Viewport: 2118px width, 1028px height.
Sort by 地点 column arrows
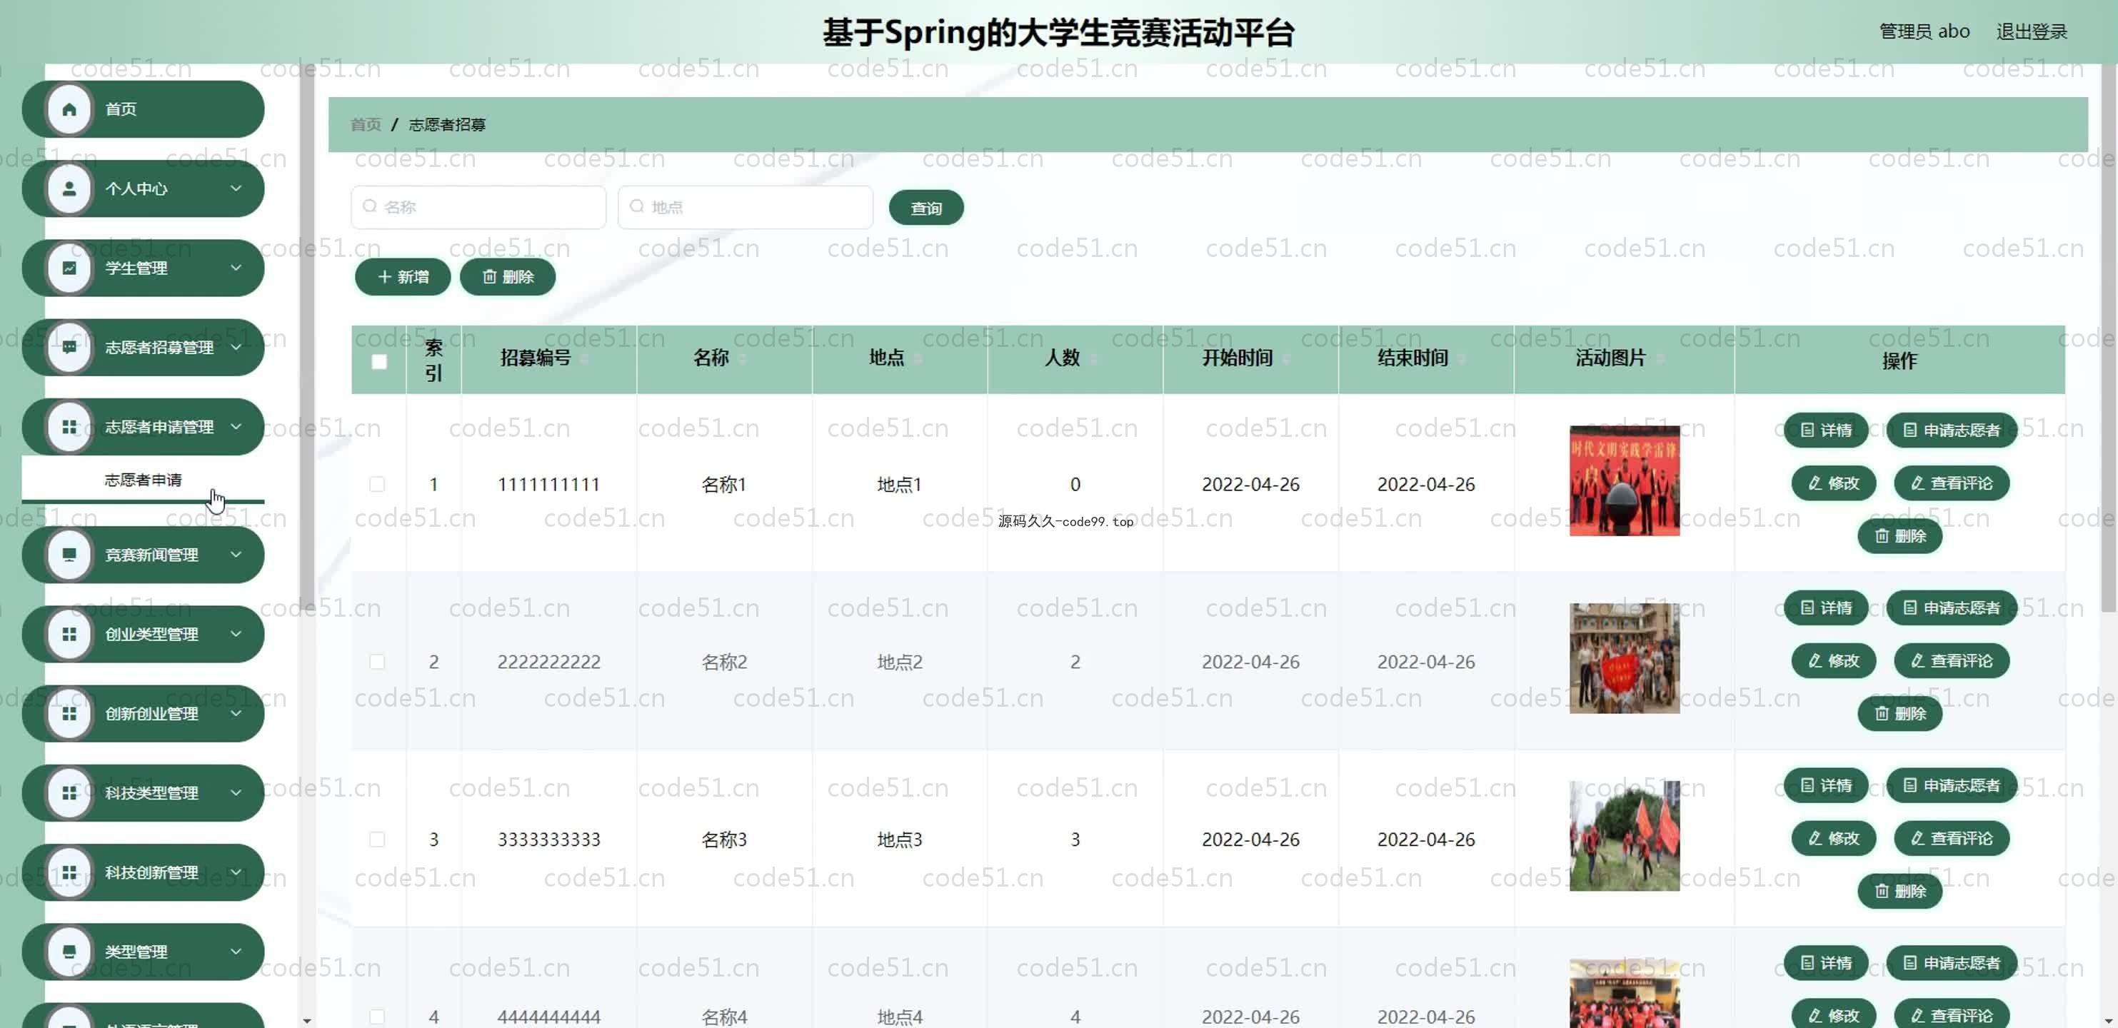(918, 358)
